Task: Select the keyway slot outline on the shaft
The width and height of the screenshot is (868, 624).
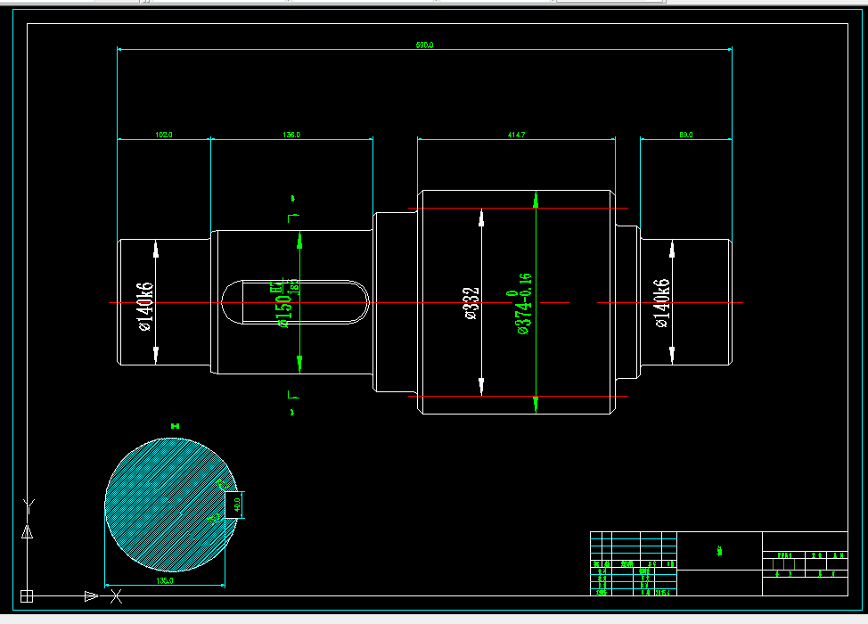Action: (295, 302)
